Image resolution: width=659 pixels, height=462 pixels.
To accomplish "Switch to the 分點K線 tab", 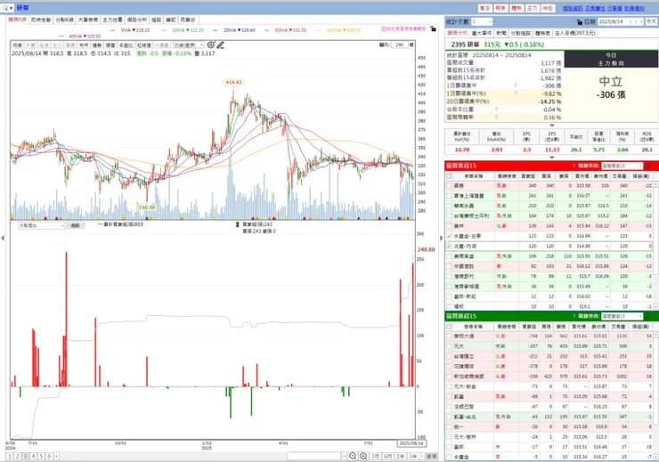I will point(65,20).
